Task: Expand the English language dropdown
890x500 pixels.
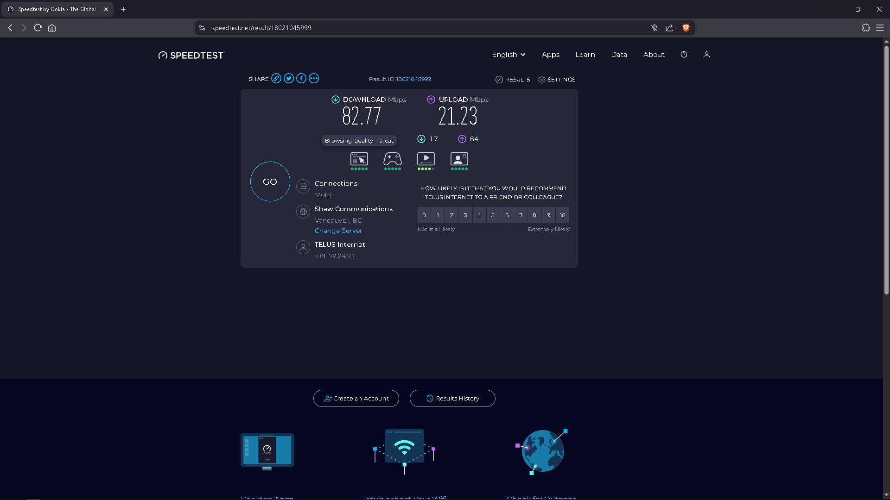Action: (x=509, y=55)
